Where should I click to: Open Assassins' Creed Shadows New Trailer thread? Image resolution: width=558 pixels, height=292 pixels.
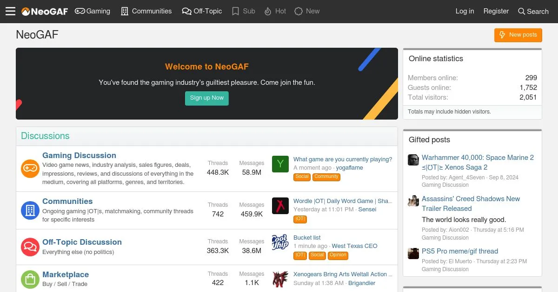click(471, 203)
